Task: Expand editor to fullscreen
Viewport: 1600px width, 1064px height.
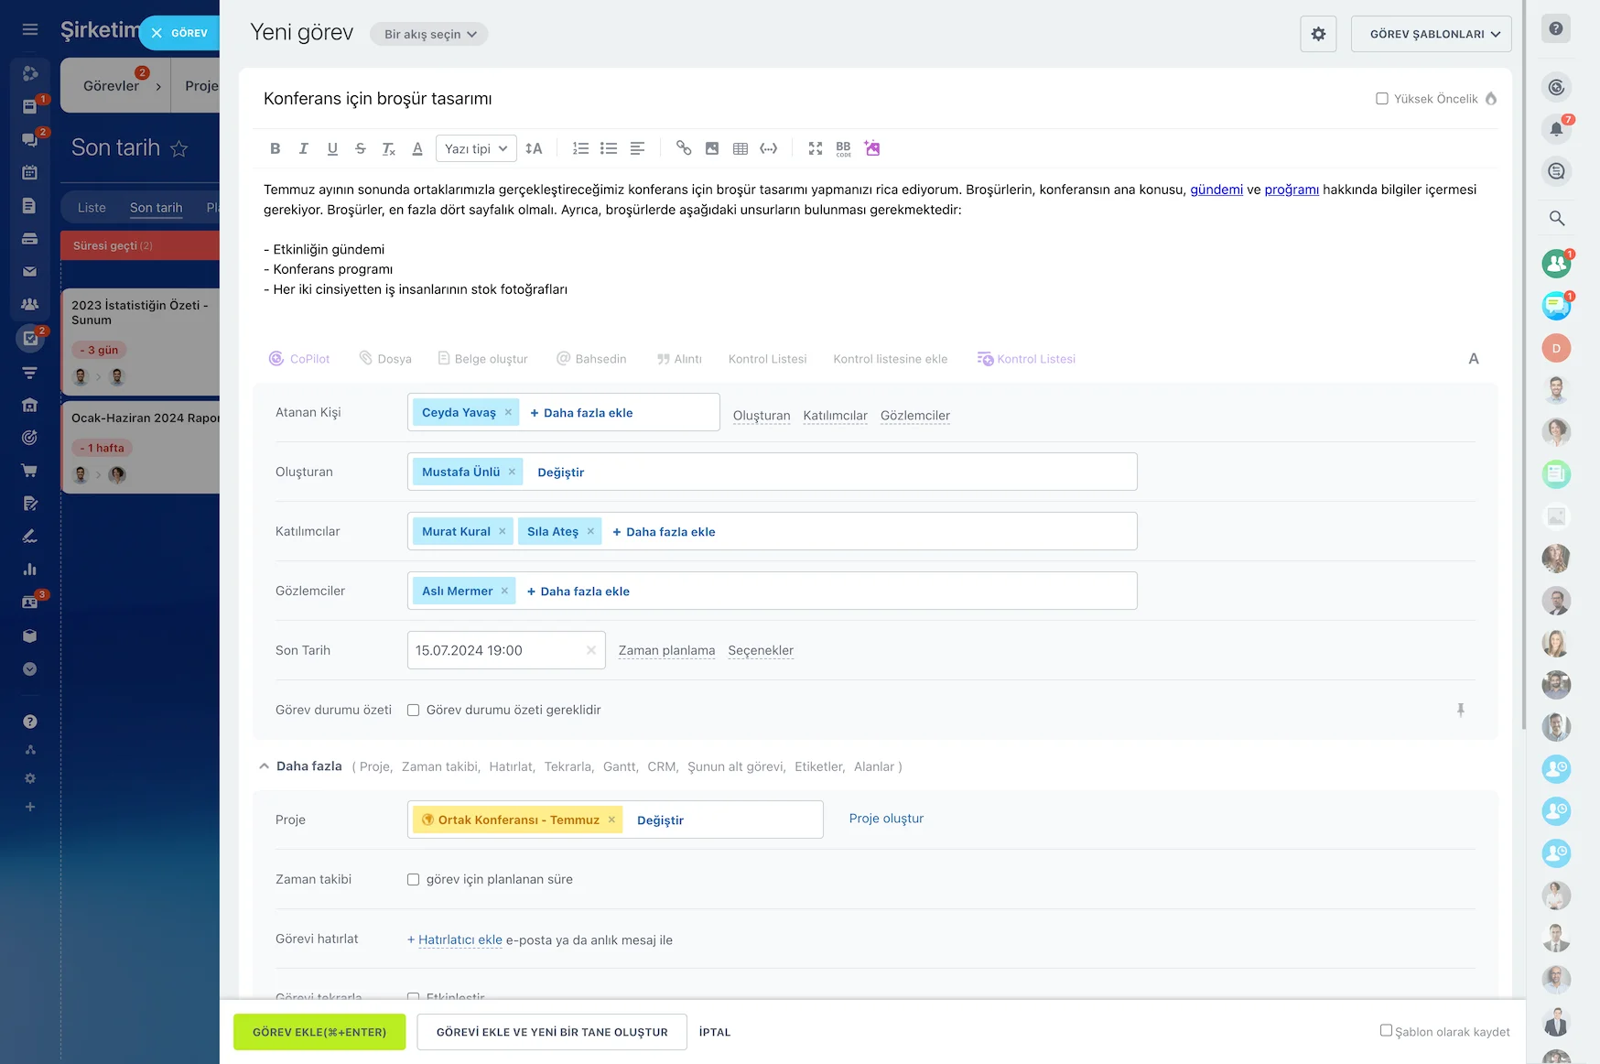Action: tap(816, 148)
